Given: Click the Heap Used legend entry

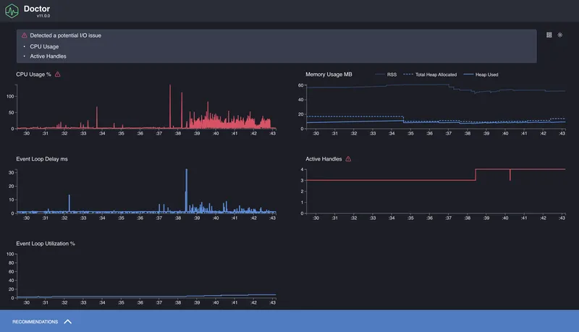Looking at the screenshot, I should coord(486,75).
